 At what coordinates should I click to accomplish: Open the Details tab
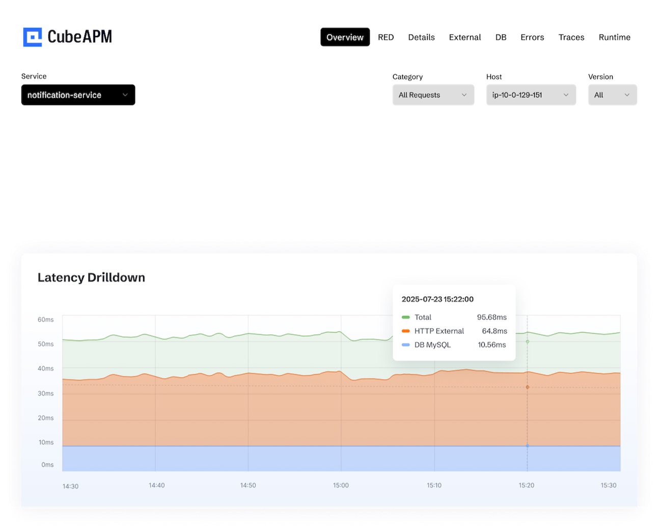pyautogui.click(x=421, y=37)
